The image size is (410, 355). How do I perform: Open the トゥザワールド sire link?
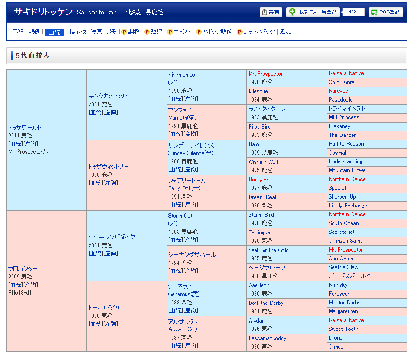(x=25, y=128)
